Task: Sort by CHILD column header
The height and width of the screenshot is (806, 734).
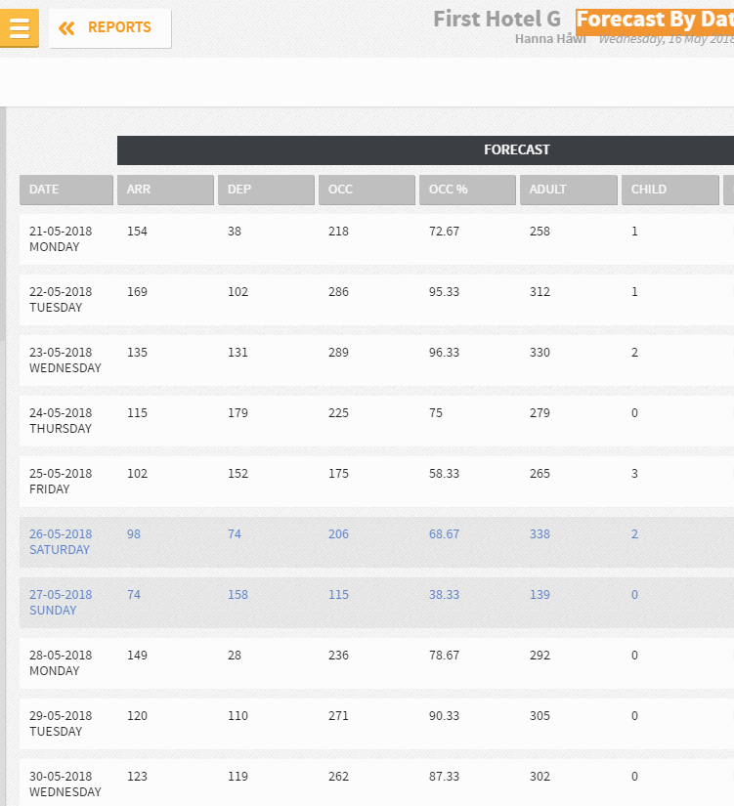Action: click(x=670, y=190)
